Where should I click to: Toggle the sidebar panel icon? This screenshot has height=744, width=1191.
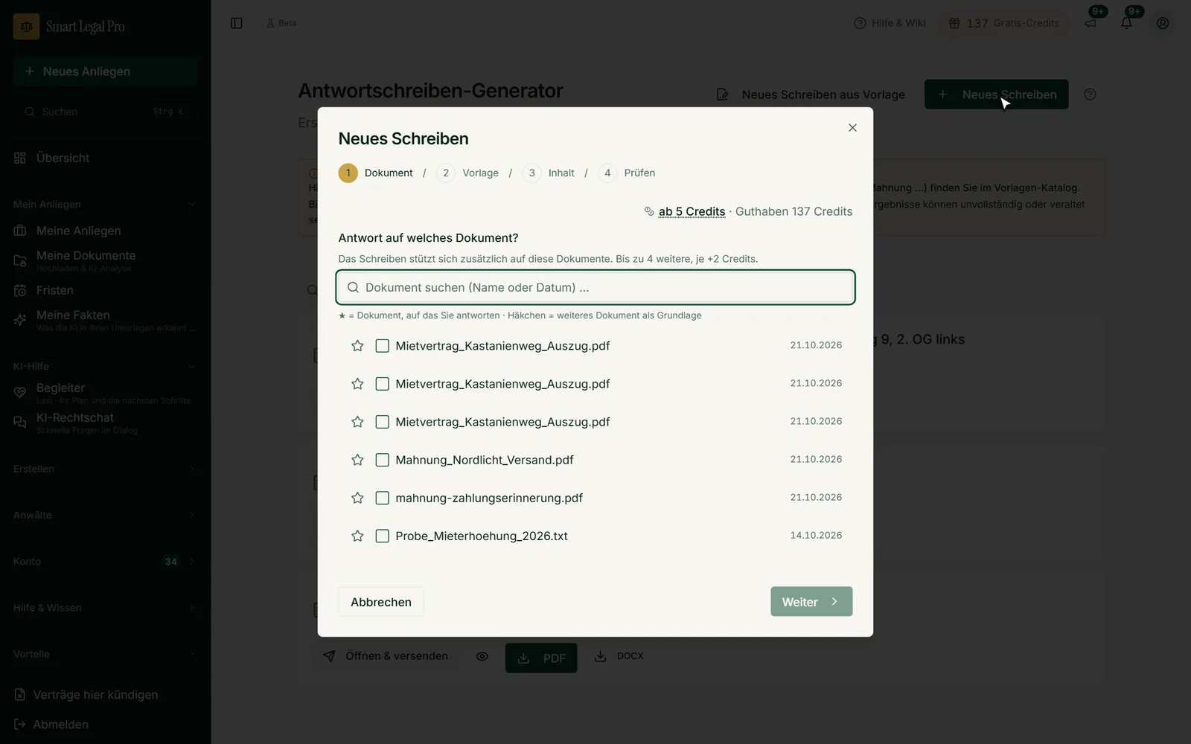pyautogui.click(x=237, y=23)
